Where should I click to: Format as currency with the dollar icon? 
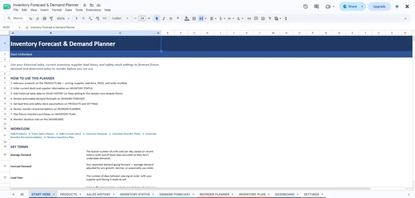(76, 19)
